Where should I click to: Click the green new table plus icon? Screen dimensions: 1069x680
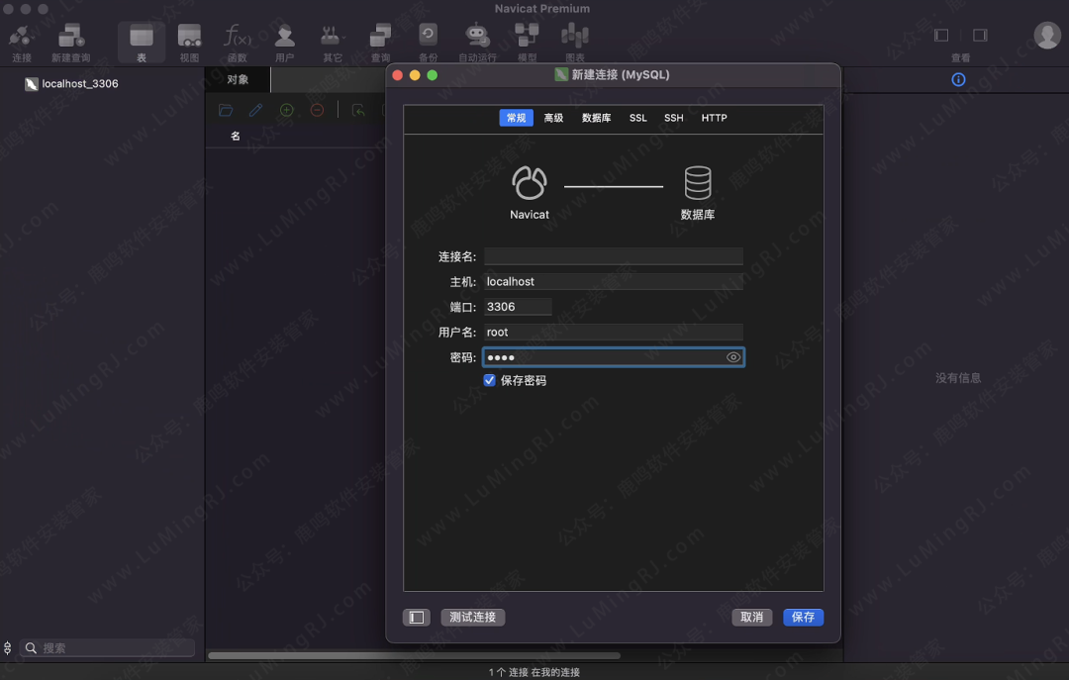click(286, 110)
